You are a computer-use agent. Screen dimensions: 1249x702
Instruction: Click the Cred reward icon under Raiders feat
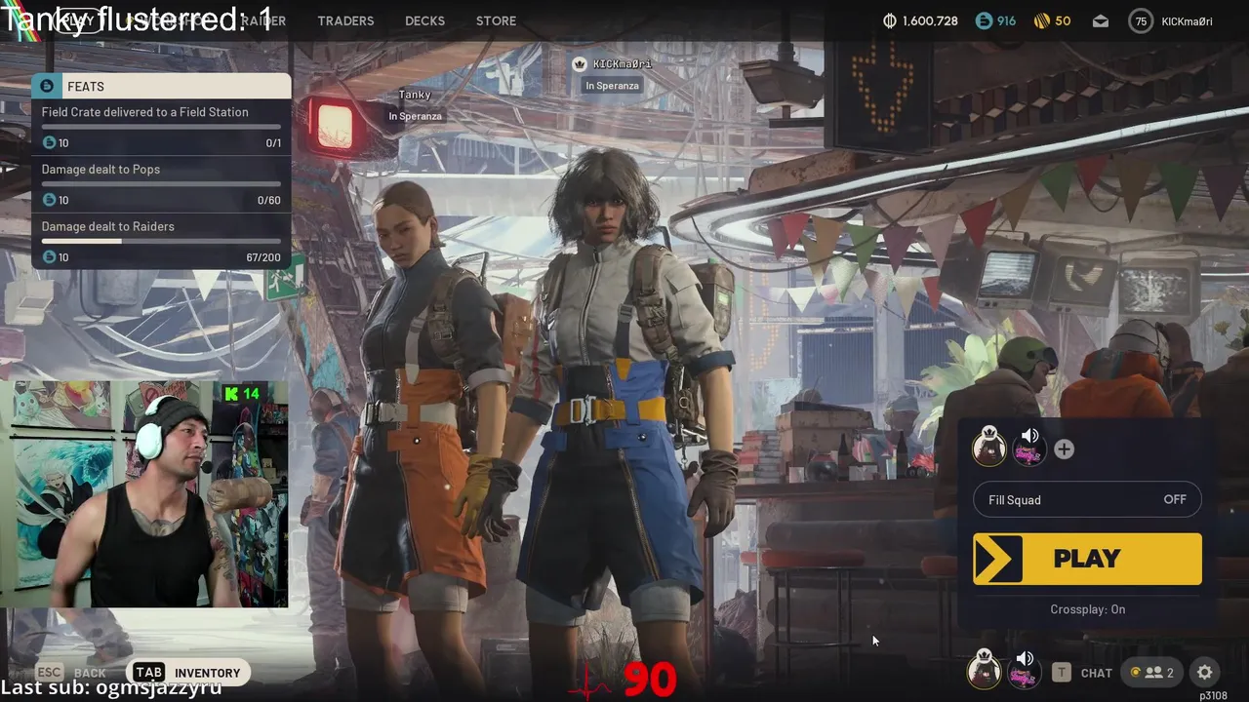[49, 257]
